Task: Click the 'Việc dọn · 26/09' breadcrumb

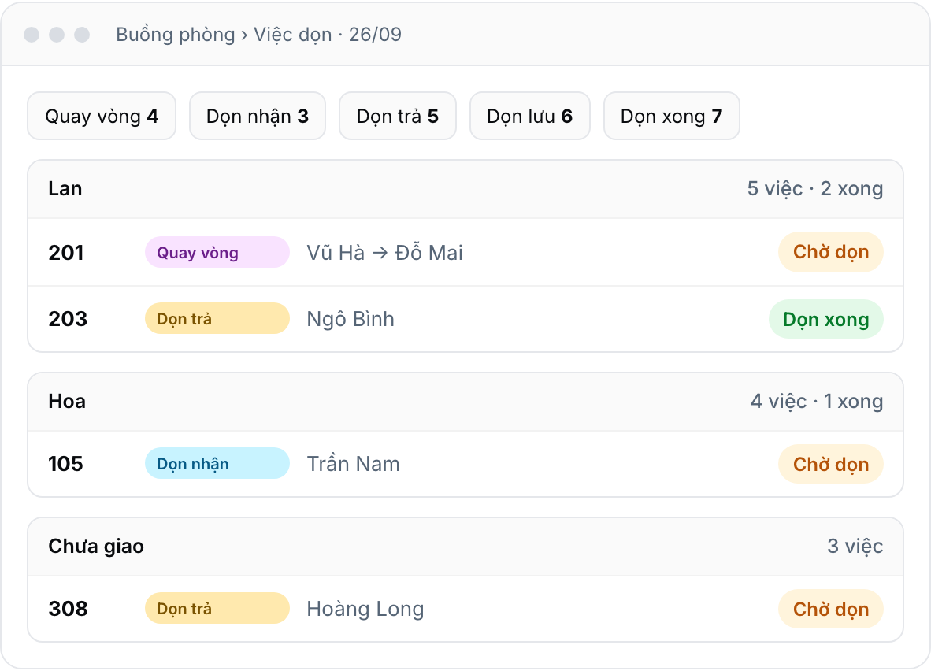Action: 328,35
